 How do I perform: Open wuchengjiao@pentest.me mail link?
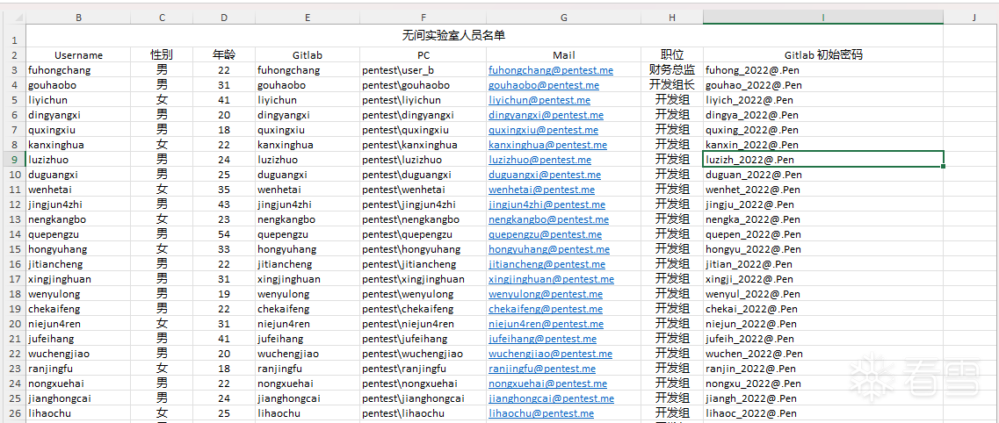tap(551, 354)
